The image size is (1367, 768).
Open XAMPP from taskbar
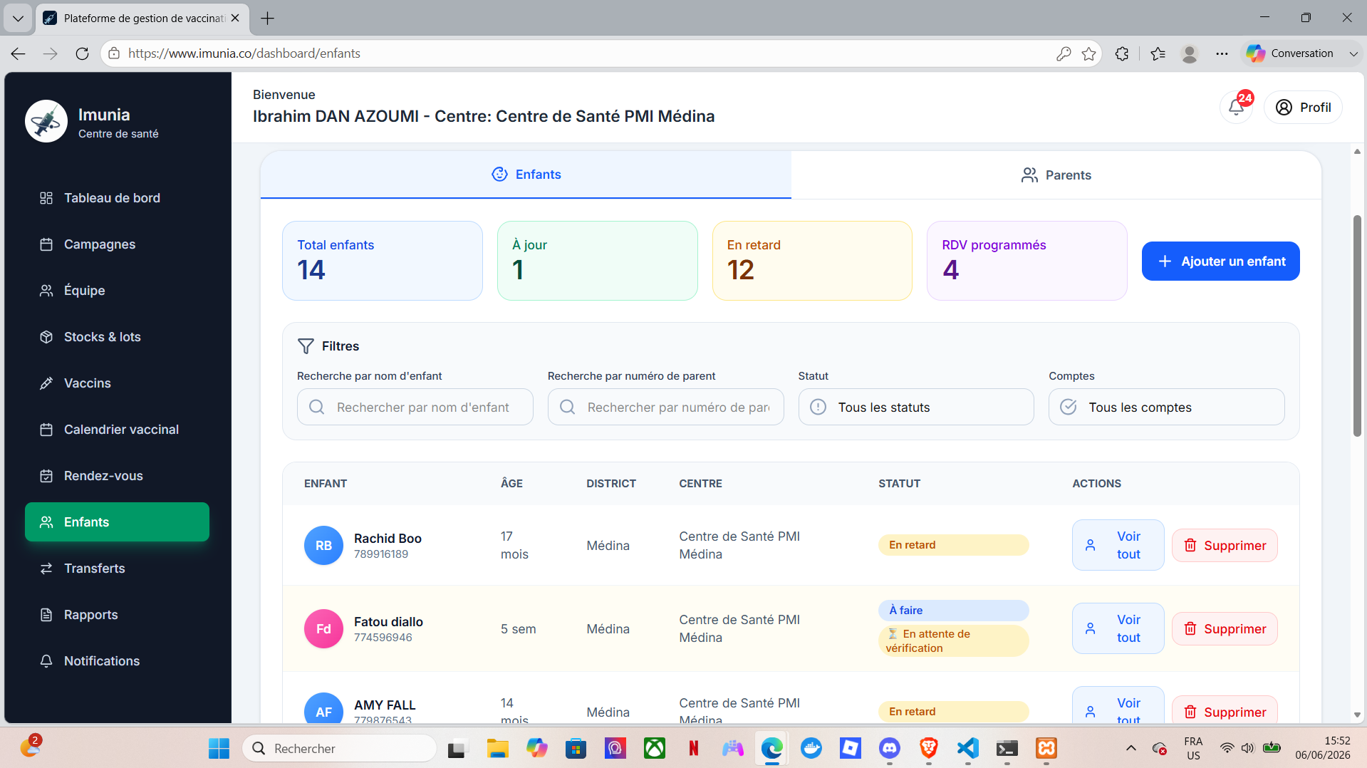(x=1046, y=748)
